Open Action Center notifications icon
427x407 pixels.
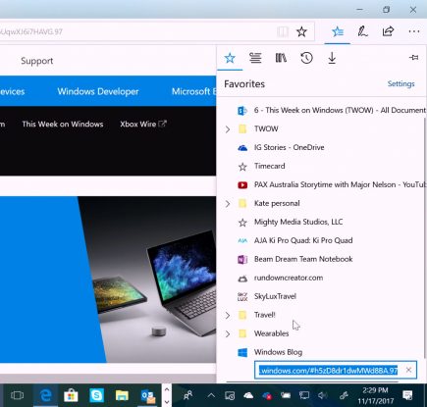(x=407, y=395)
